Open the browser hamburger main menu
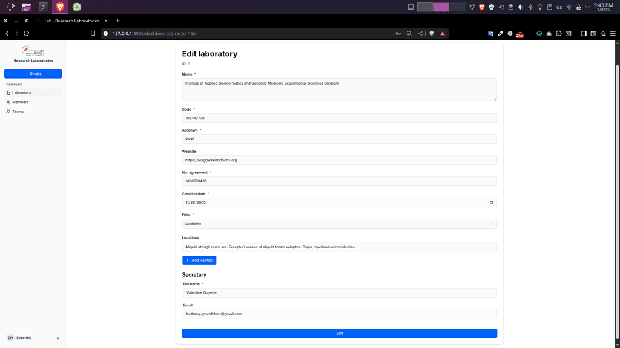This screenshot has height=348, width=620. click(613, 34)
